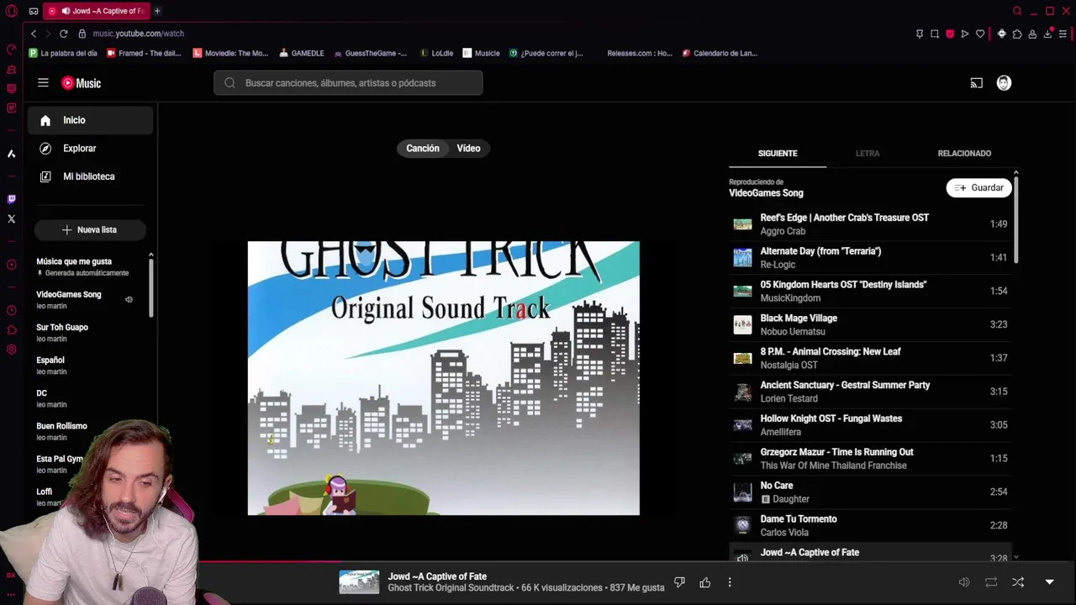Click the player bar volume speaker icon
The height and width of the screenshot is (605, 1076).
964,582
